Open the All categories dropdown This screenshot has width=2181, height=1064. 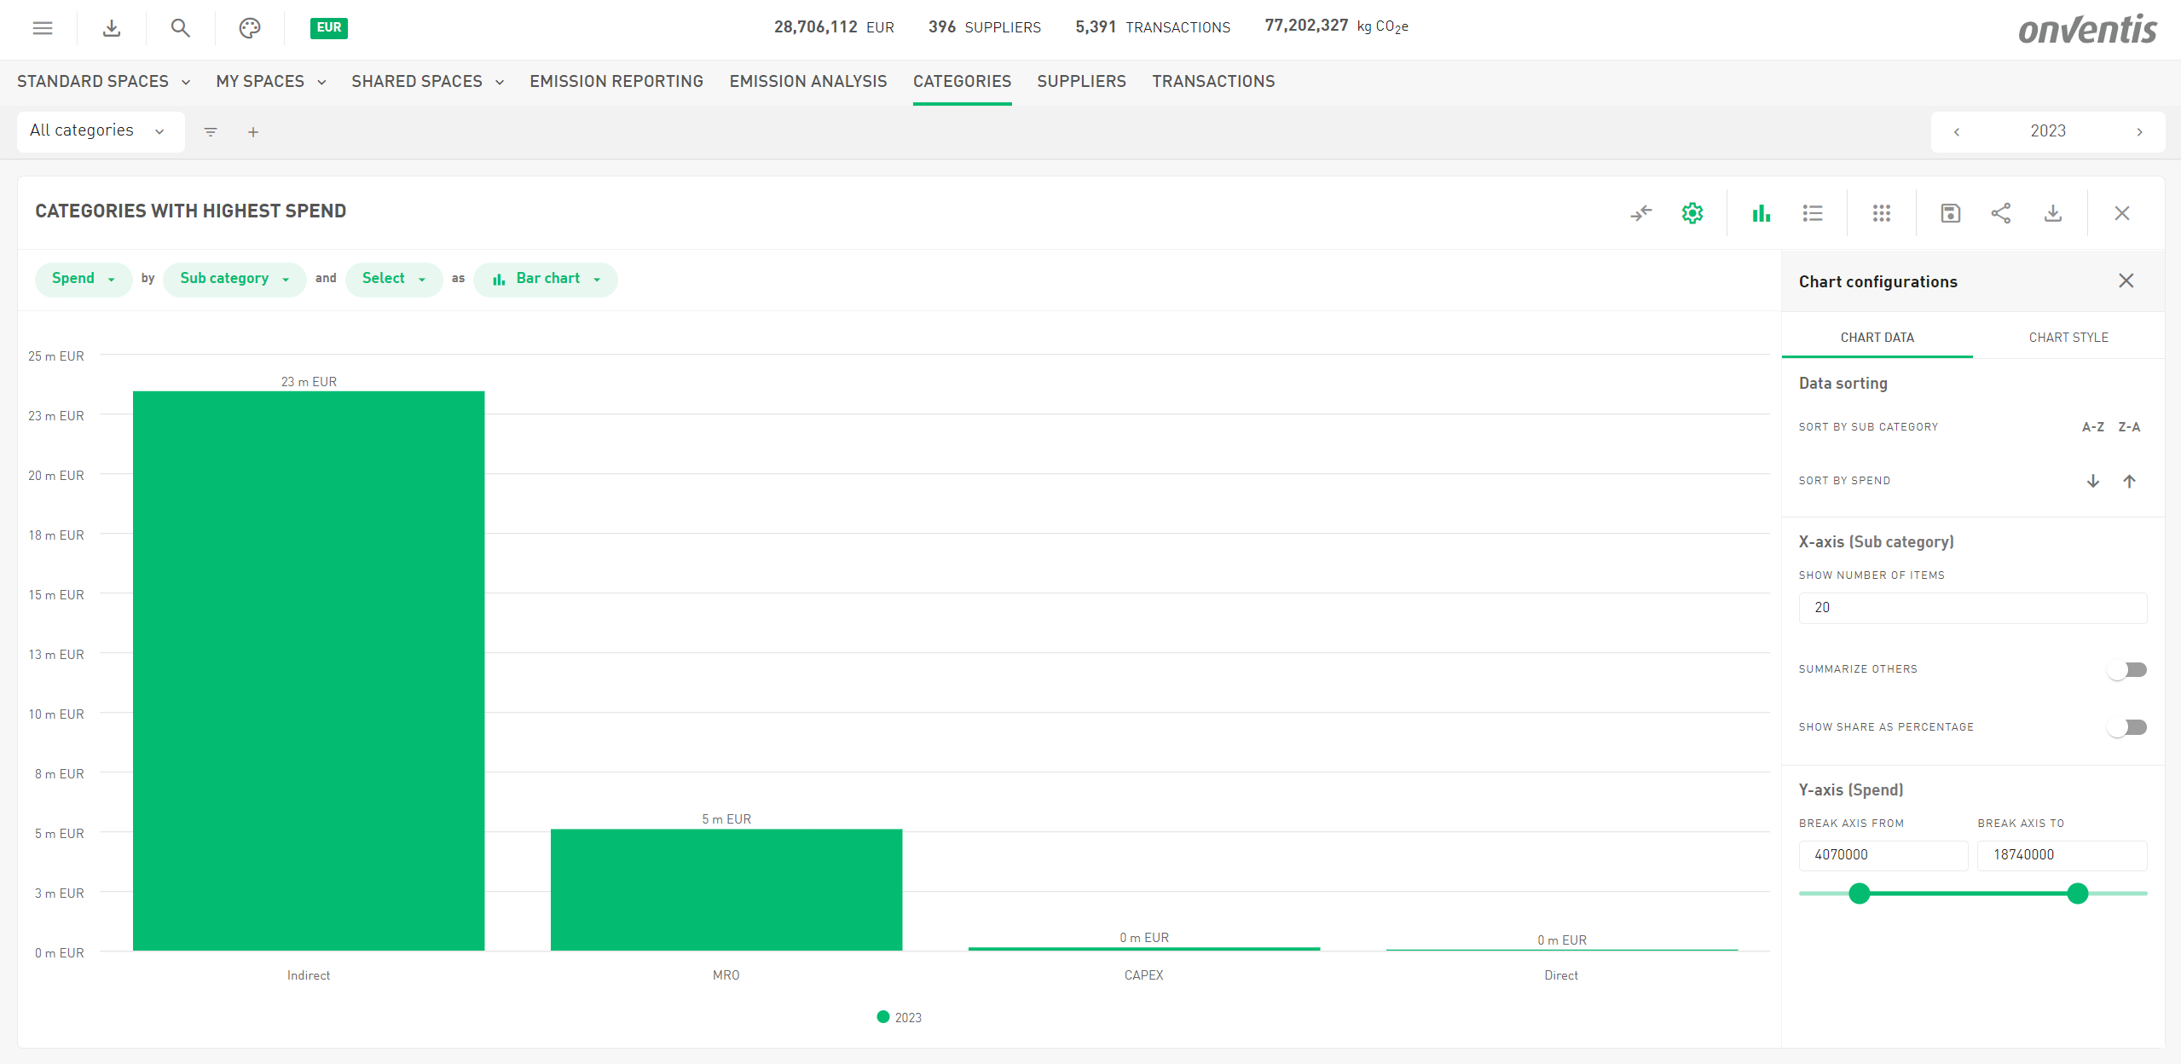click(x=100, y=131)
